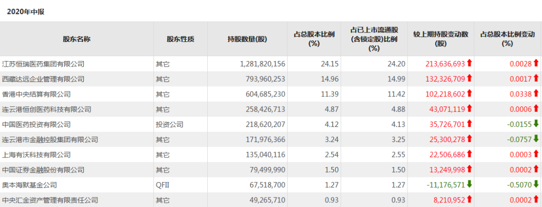Click the green down arrow beside -0.0757

[x=536, y=139]
